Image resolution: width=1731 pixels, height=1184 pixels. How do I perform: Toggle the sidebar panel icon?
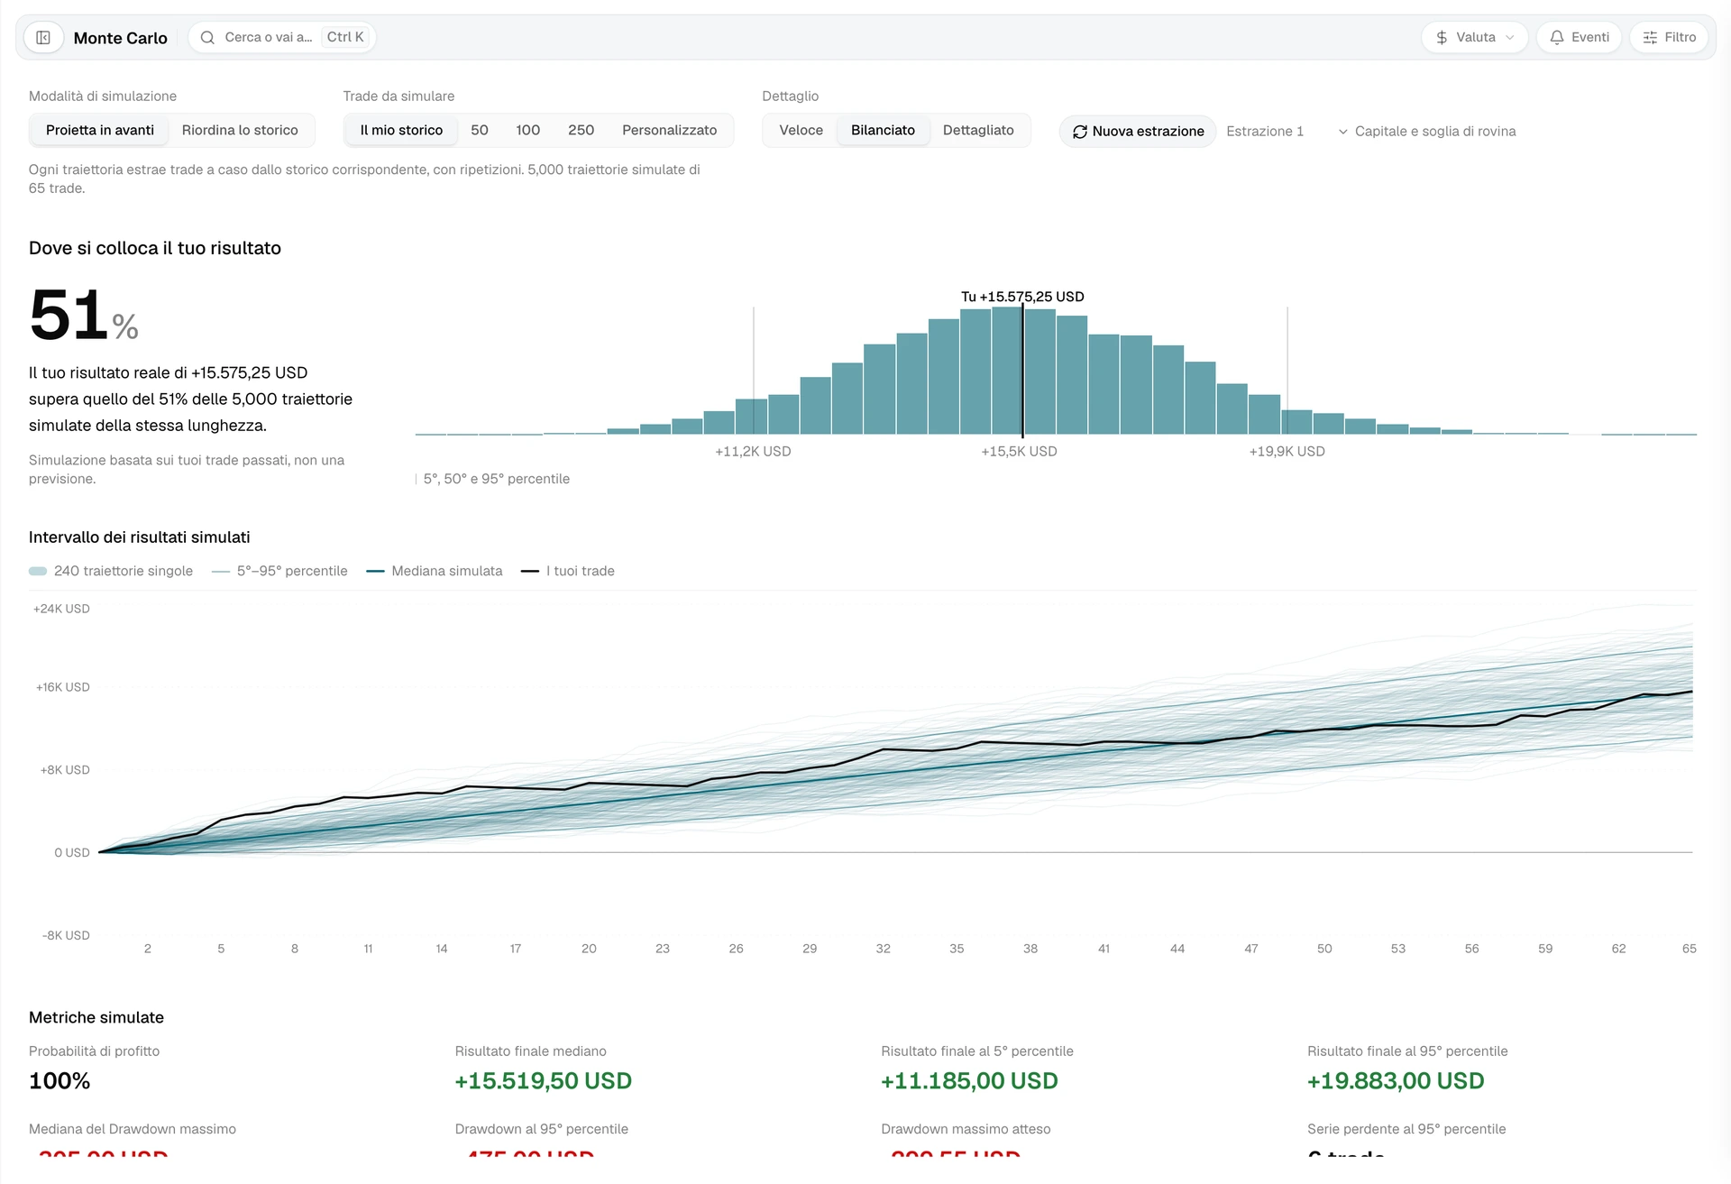(x=43, y=38)
